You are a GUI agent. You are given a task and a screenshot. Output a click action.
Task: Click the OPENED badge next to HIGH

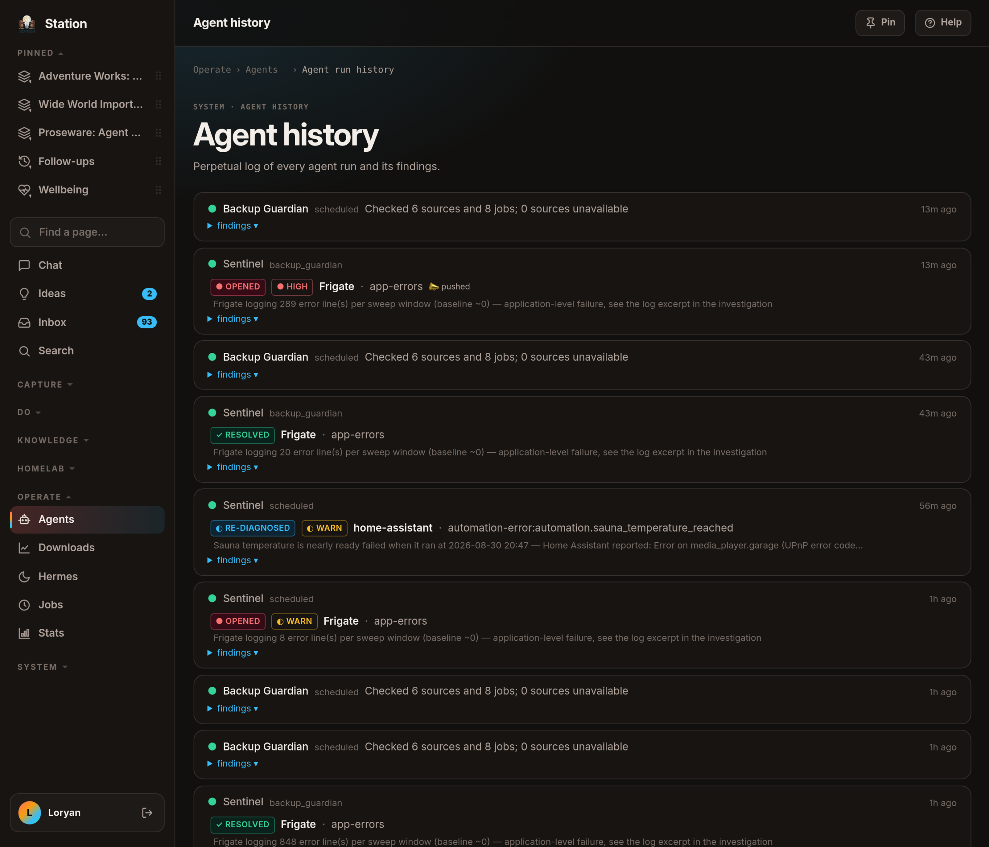[238, 286]
